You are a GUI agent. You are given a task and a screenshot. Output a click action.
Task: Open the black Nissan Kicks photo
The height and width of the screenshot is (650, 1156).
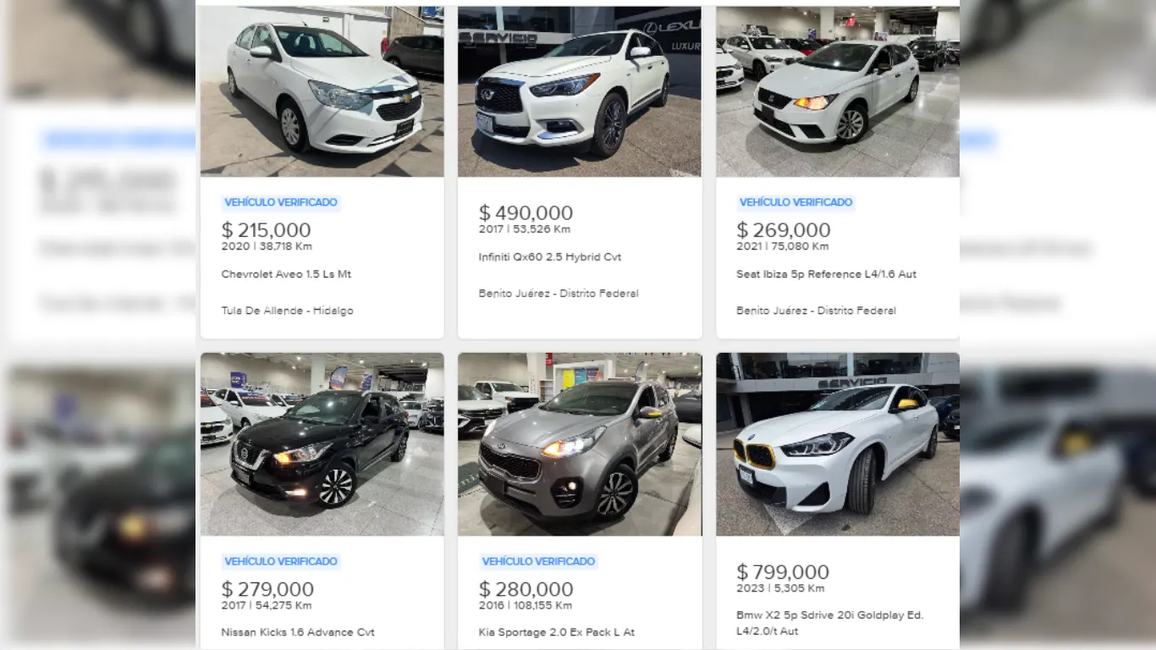coord(322,444)
